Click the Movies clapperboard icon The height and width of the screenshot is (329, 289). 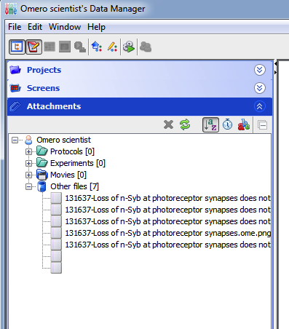click(42, 175)
